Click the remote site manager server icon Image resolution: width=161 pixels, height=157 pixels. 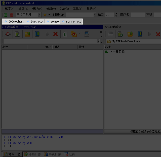click(x=18, y=34)
